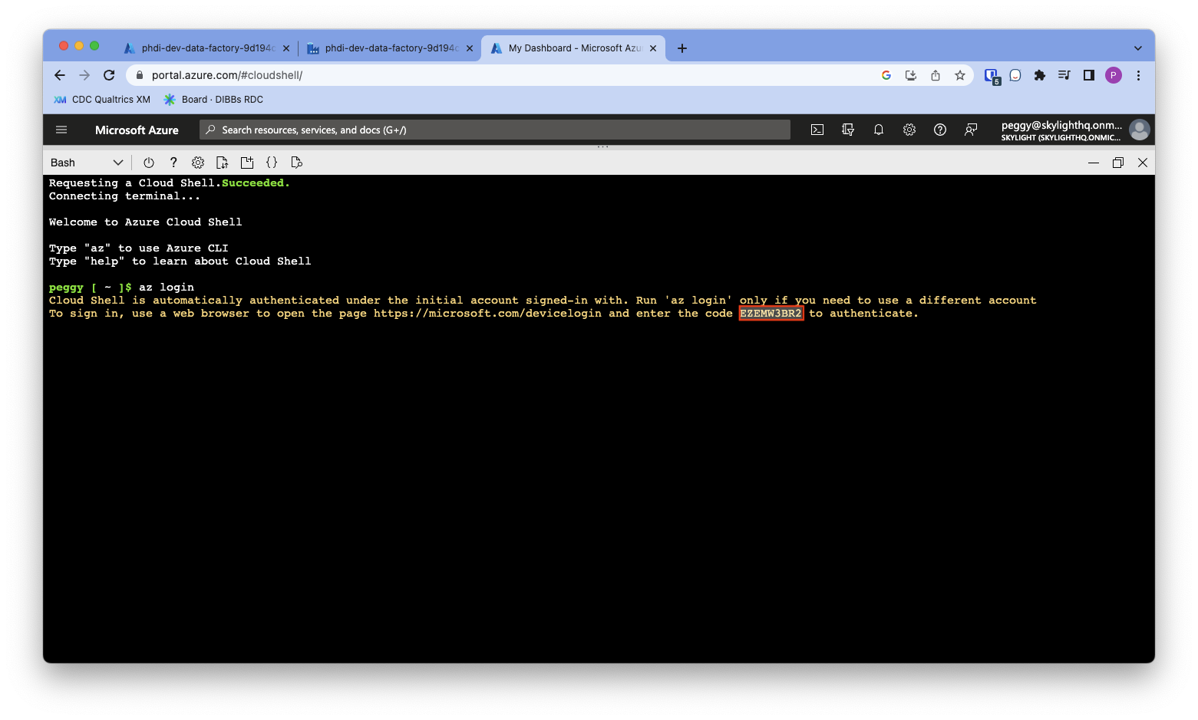Open new Cloud Shell session icon
Screen dimensions: 1198x720
coord(247,163)
